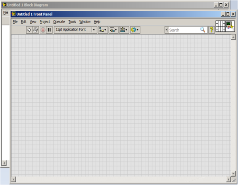Click the VI icon in corner
238x185 pixels.
tap(230, 26)
